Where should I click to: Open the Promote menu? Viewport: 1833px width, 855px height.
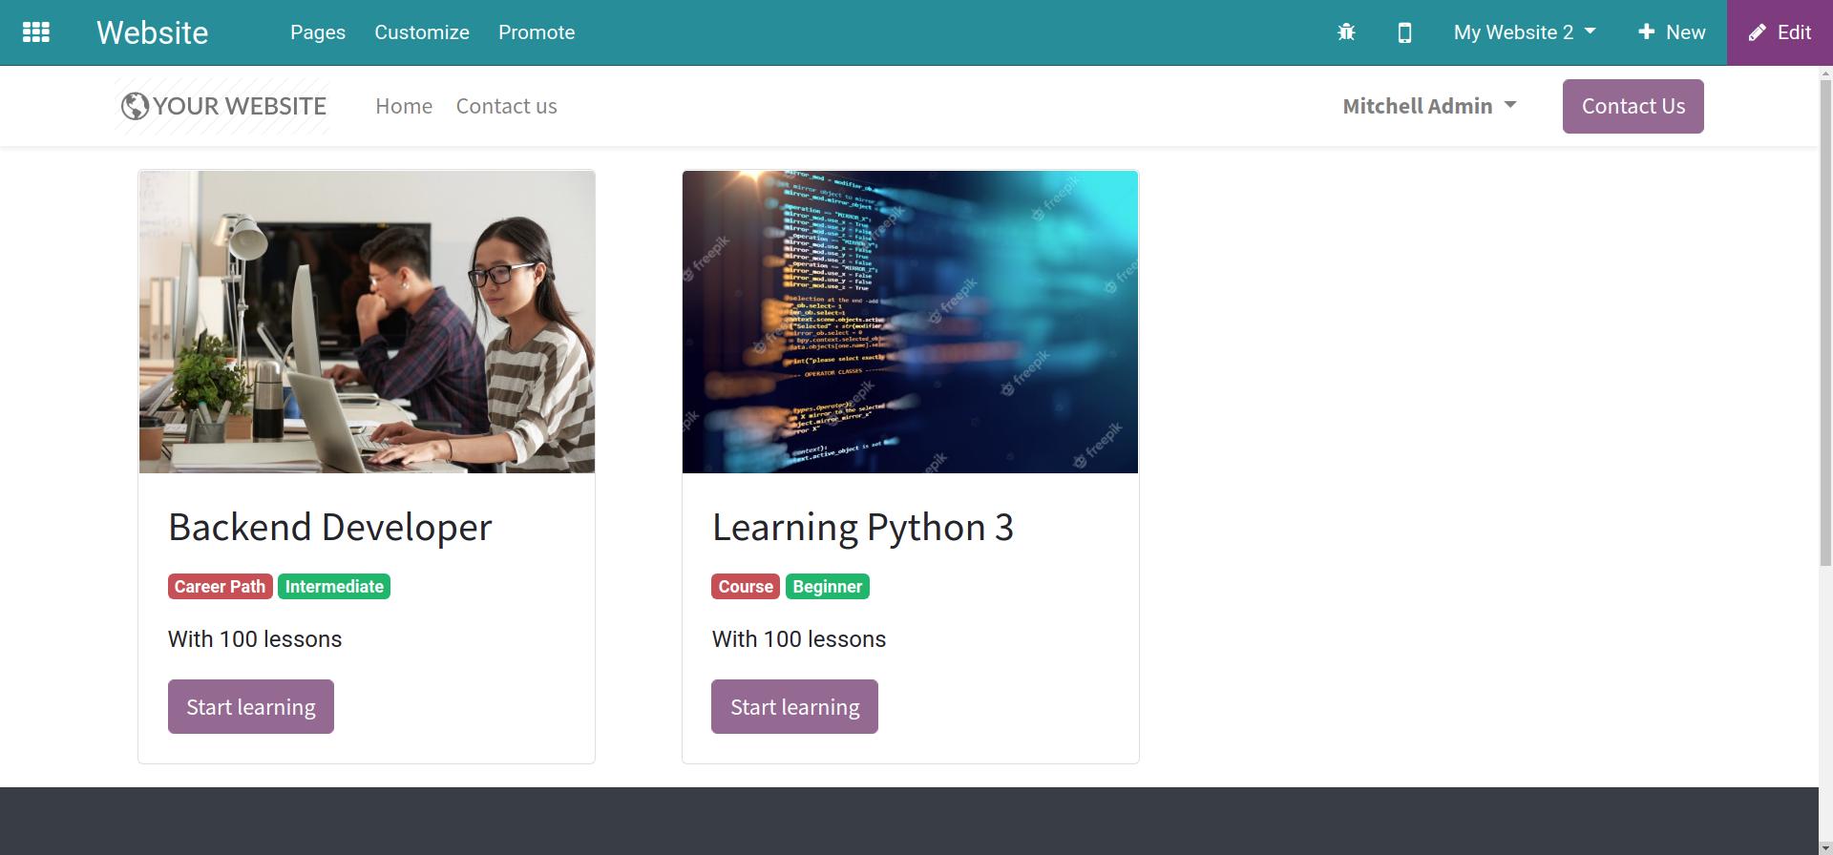click(x=537, y=32)
